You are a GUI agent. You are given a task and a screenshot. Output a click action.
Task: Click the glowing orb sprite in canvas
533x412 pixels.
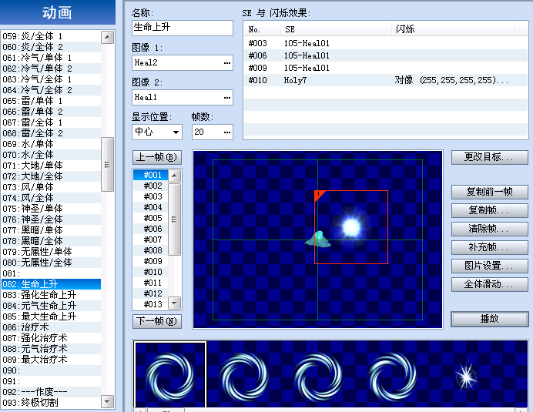tap(351, 226)
